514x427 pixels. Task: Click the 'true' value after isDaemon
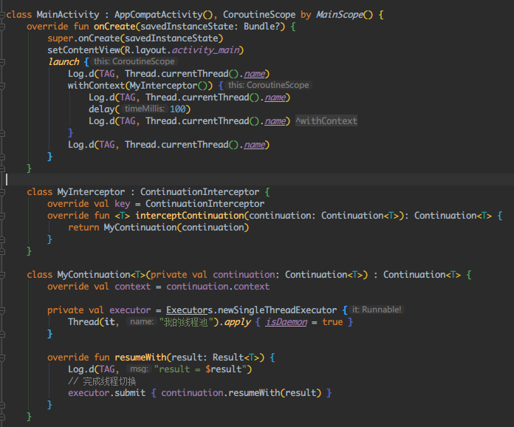[332, 321]
